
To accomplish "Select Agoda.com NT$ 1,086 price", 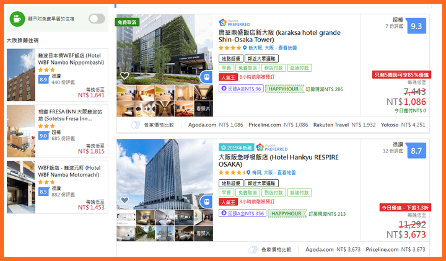I will (216, 125).
